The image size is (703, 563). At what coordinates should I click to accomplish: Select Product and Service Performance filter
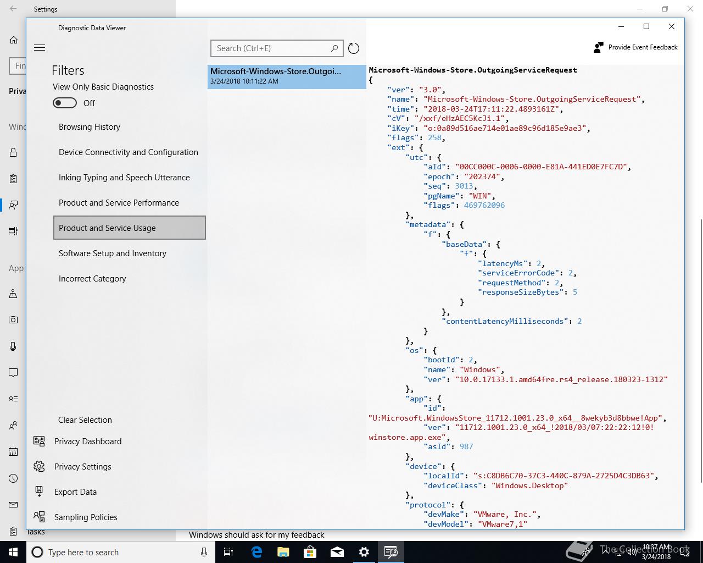pyautogui.click(x=130, y=203)
